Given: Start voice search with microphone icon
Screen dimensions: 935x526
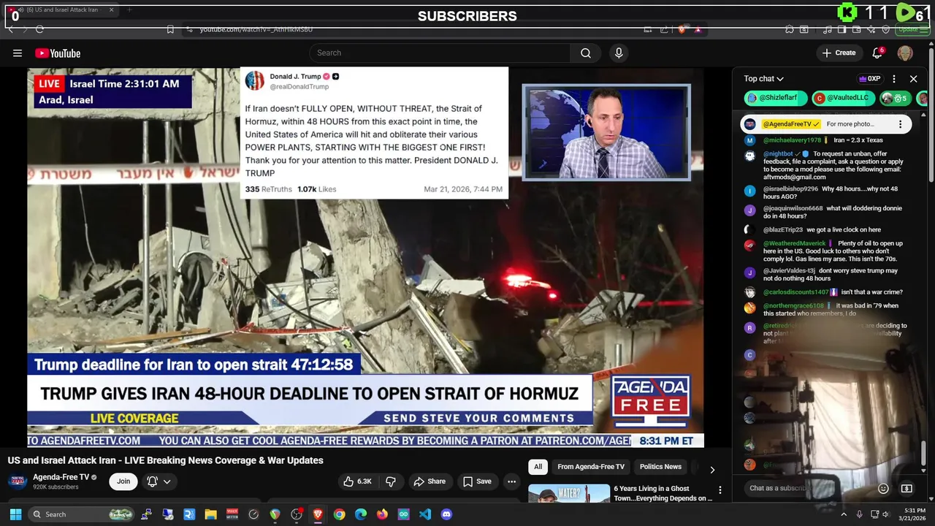Looking at the screenshot, I should tap(619, 53).
